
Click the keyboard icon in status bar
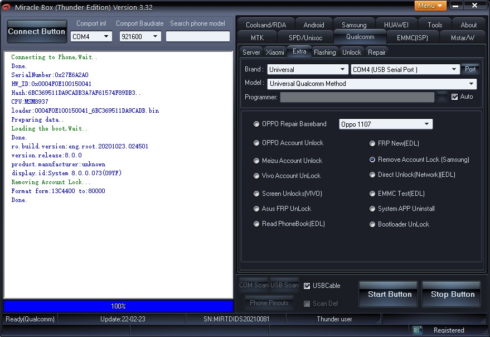pyautogui.click(x=416, y=330)
